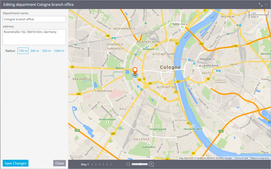This screenshot has width=271, height=169.
Task: Switch to map style 3
Action: click(96, 164)
